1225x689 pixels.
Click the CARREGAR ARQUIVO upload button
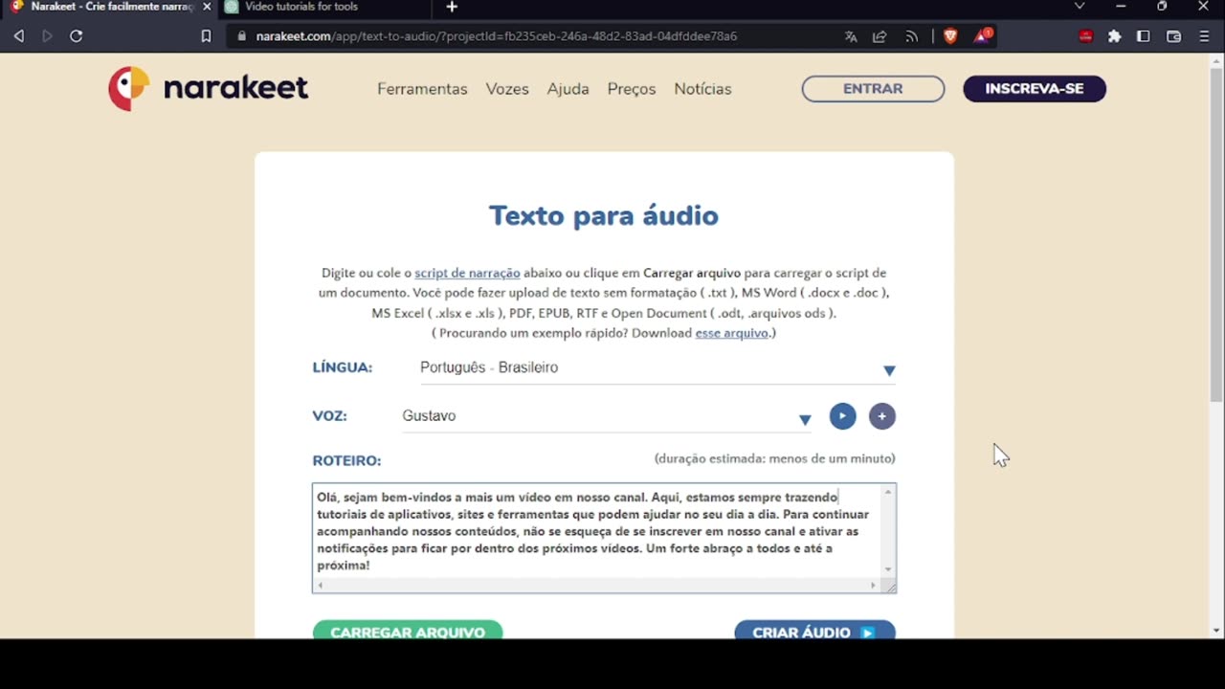click(408, 631)
